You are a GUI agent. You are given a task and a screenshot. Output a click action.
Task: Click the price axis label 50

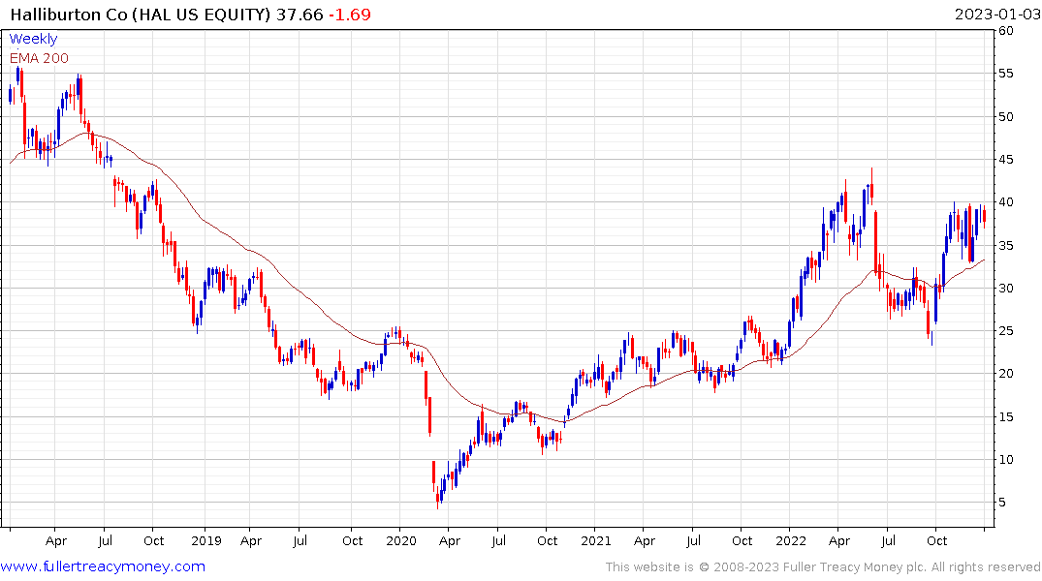coord(1006,117)
